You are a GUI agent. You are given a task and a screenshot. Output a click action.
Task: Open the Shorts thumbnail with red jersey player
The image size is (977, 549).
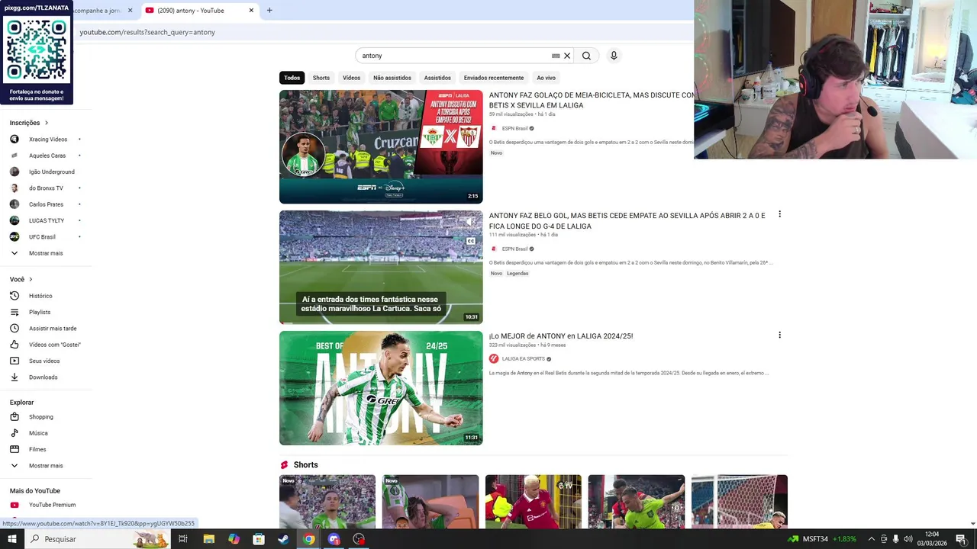[x=533, y=501]
